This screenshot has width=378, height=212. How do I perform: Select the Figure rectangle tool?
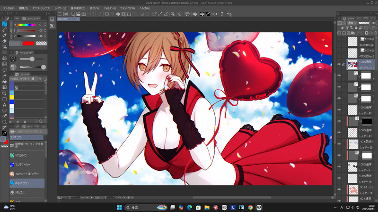point(4,99)
